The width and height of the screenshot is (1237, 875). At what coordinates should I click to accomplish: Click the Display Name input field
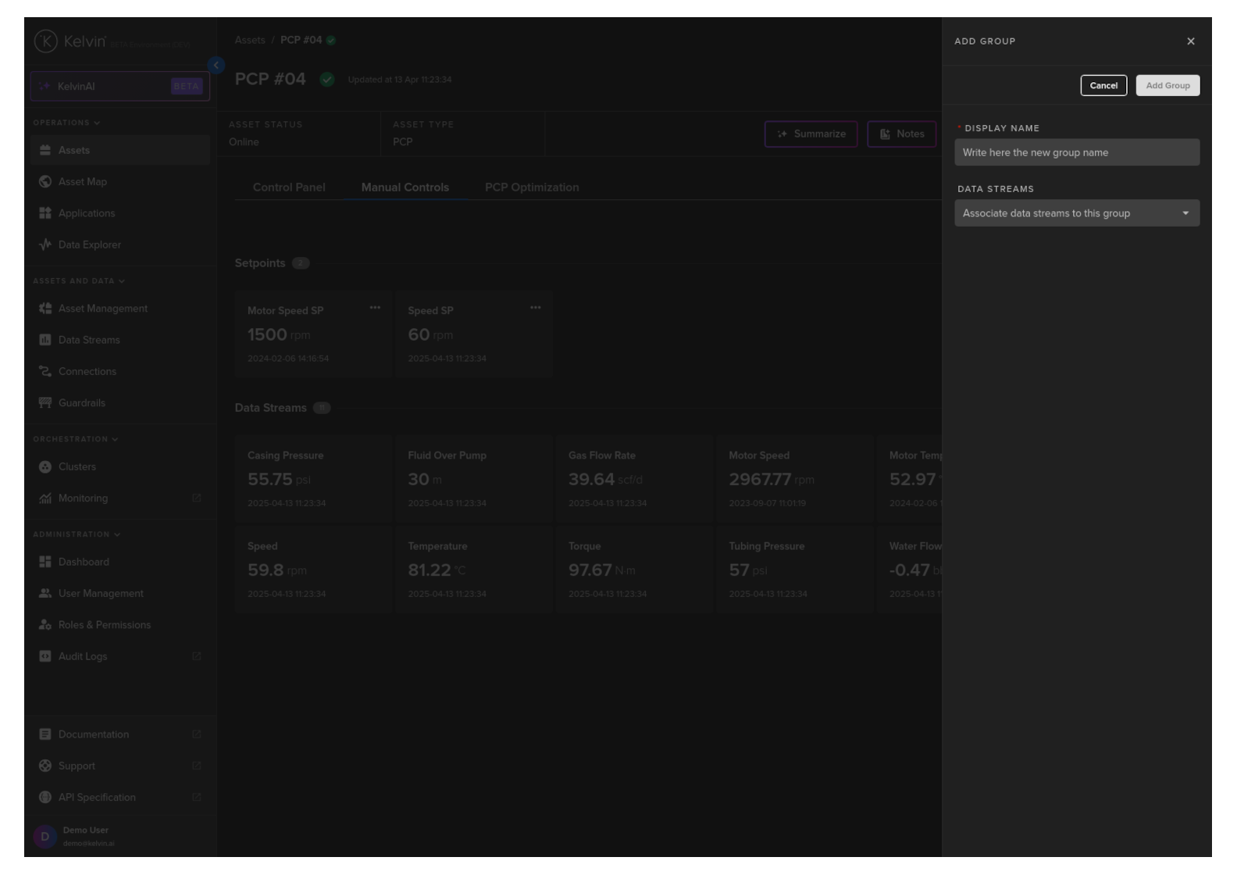tap(1076, 152)
